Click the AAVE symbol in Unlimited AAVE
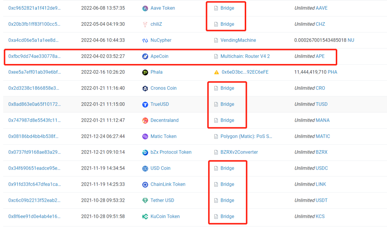 (321, 8)
